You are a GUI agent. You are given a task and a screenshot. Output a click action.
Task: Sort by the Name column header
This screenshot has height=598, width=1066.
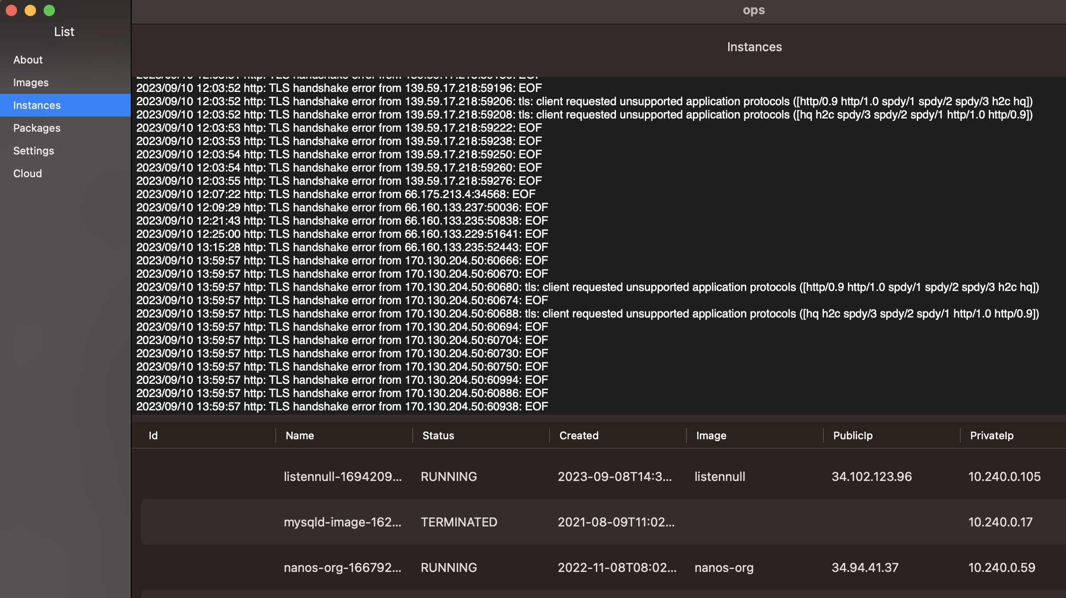(x=299, y=435)
